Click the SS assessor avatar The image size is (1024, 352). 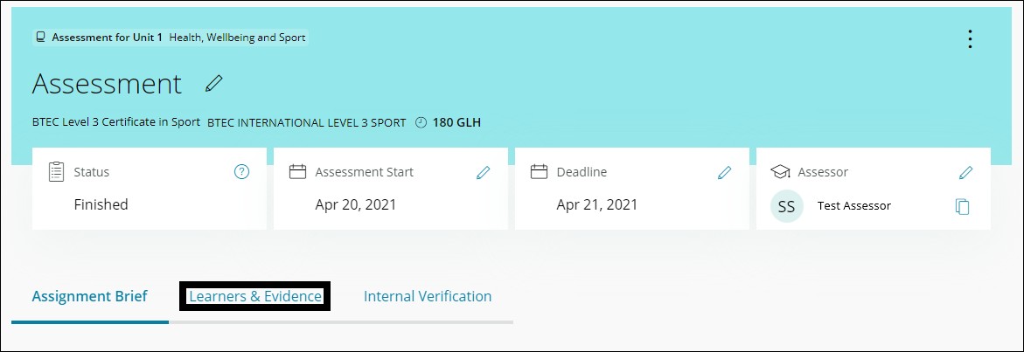pyautogui.click(x=786, y=206)
